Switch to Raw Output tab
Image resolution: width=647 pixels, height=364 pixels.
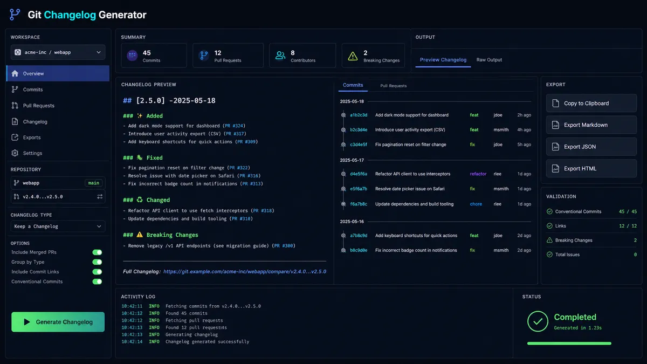[489, 60]
